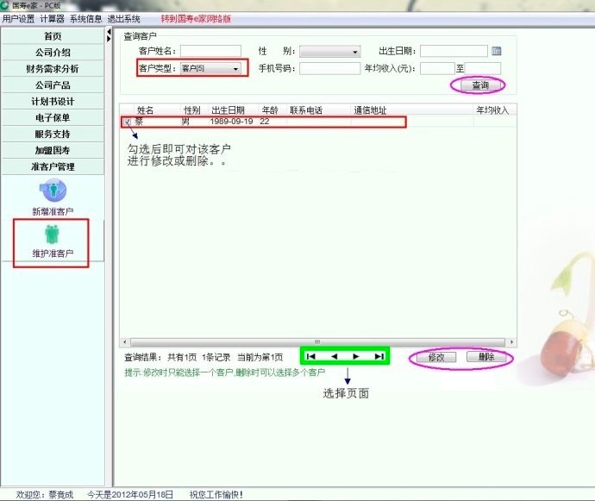Focus the maximum 年均收入 field after 至
This screenshot has width=595, height=501.
point(483,68)
